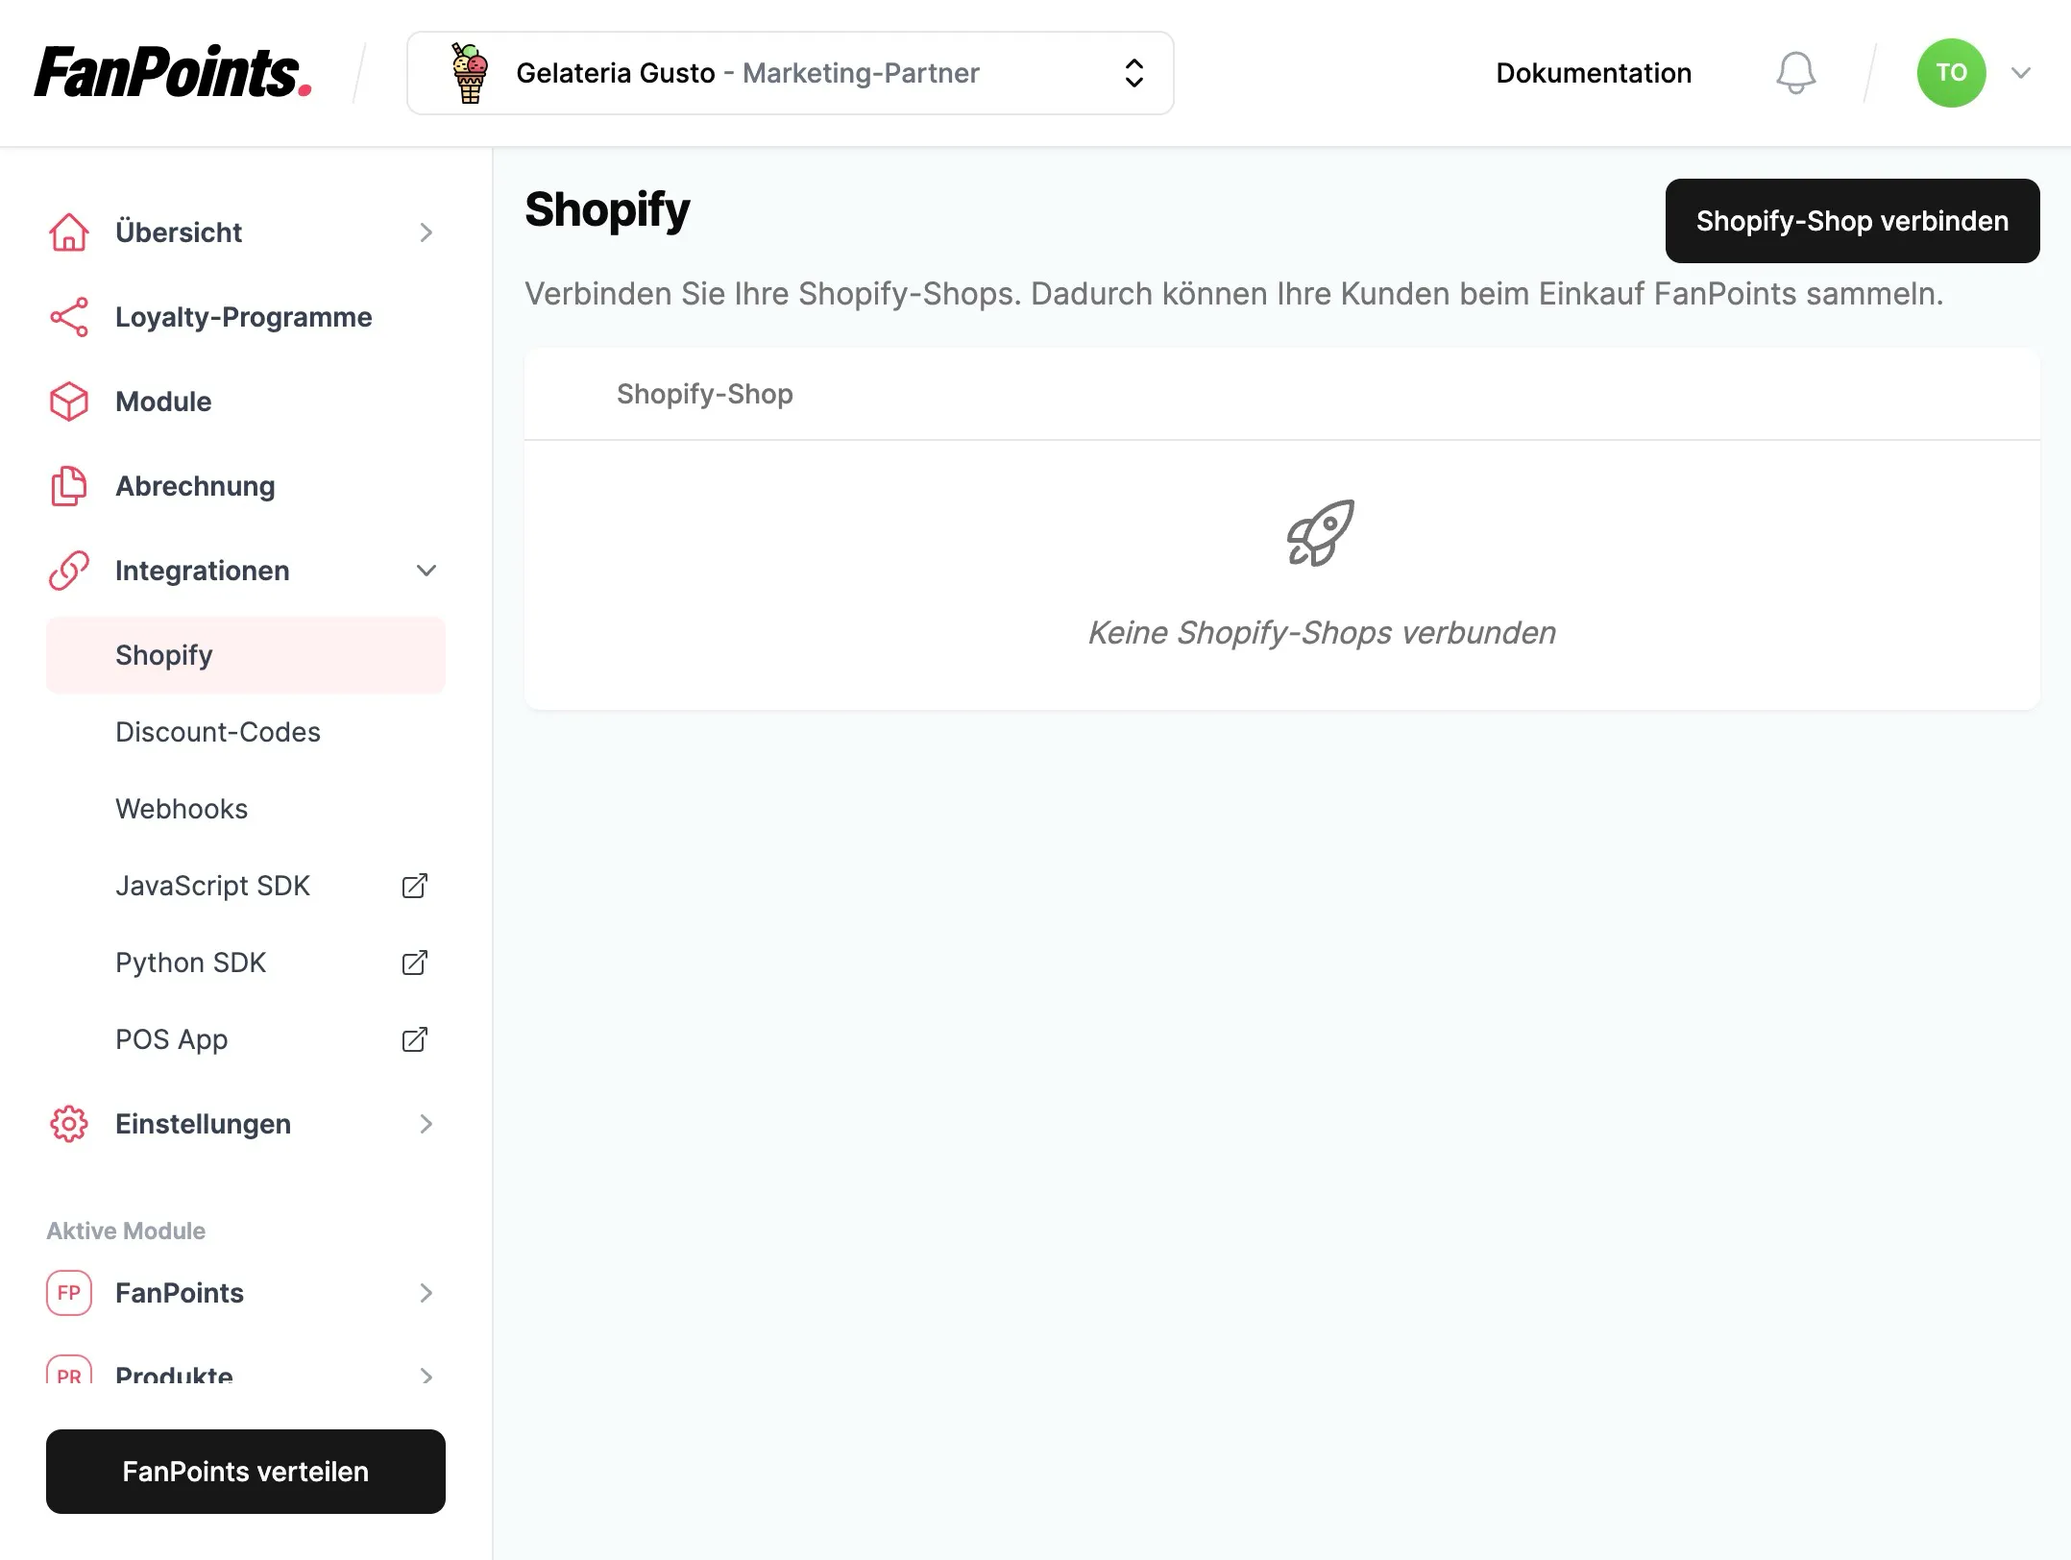Select Shopify in the Integrationen submenu
Screen dimensions: 2071x1560
(x=246, y=655)
